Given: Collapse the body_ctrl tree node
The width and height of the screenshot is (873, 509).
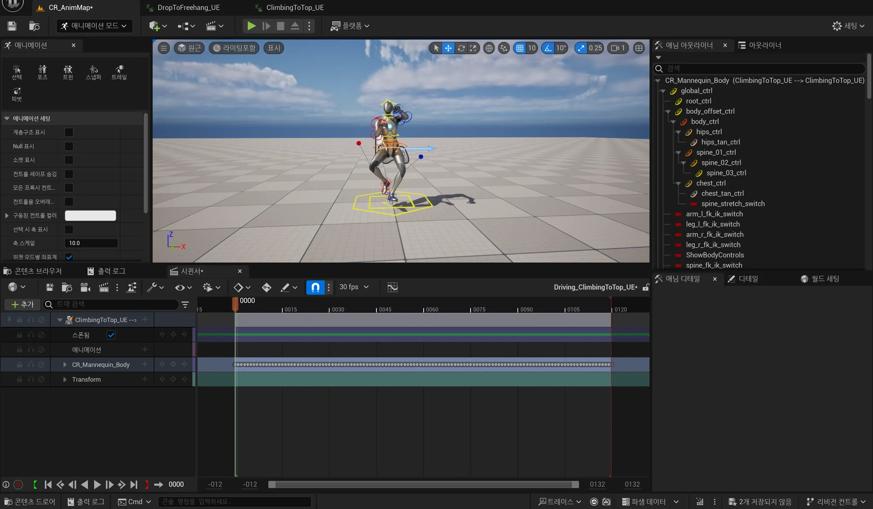Looking at the screenshot, I should pyautogui.click(x=673, y=122).
